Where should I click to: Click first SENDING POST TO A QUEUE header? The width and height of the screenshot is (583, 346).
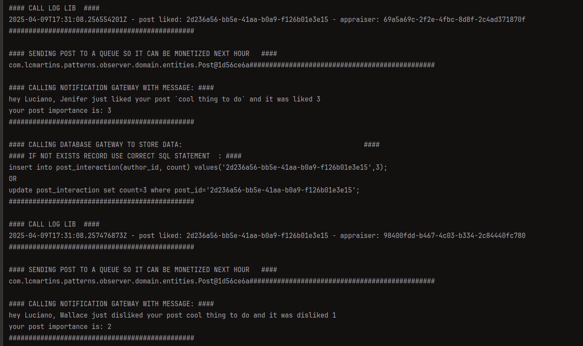tap(143, 53)
